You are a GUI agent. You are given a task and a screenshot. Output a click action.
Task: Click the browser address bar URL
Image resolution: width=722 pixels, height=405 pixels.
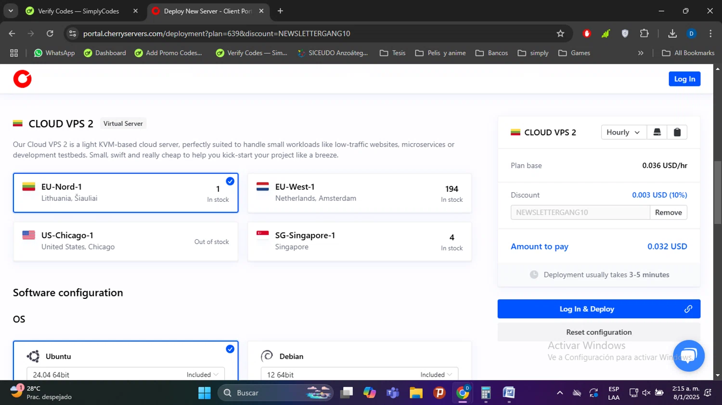[217, 34]
